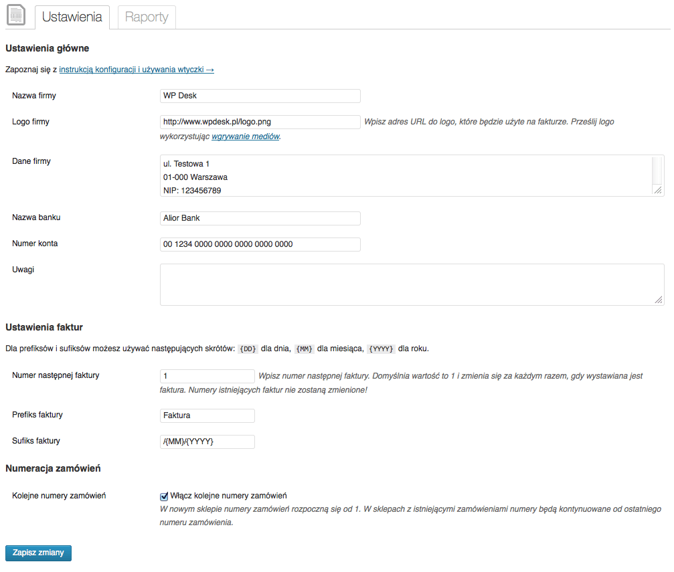Click the Numer konta account number field
Screen dimensions: 674x572
coord(260,244)
